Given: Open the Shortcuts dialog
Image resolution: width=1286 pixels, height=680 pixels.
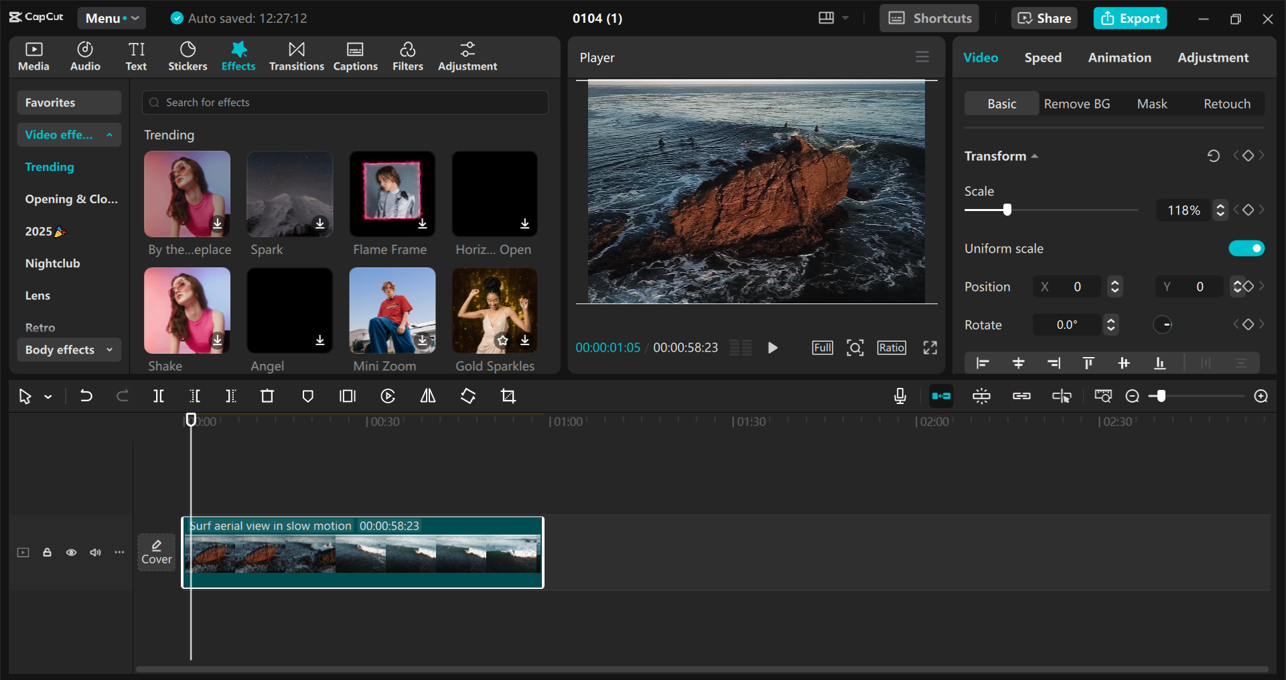Looking at the screenshot, I should tap(929, 18).
